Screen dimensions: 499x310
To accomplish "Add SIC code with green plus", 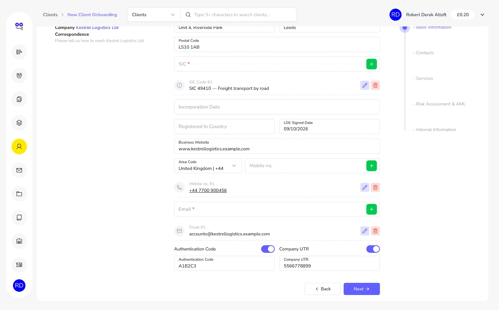I will [x=371, y=64].
